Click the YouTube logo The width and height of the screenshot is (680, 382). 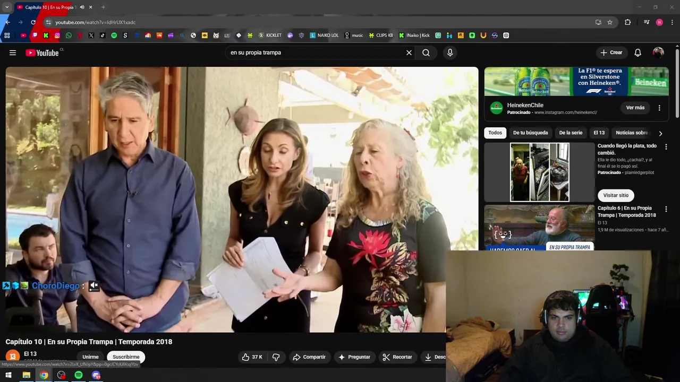pyautogui.click(x=42, y=53)
